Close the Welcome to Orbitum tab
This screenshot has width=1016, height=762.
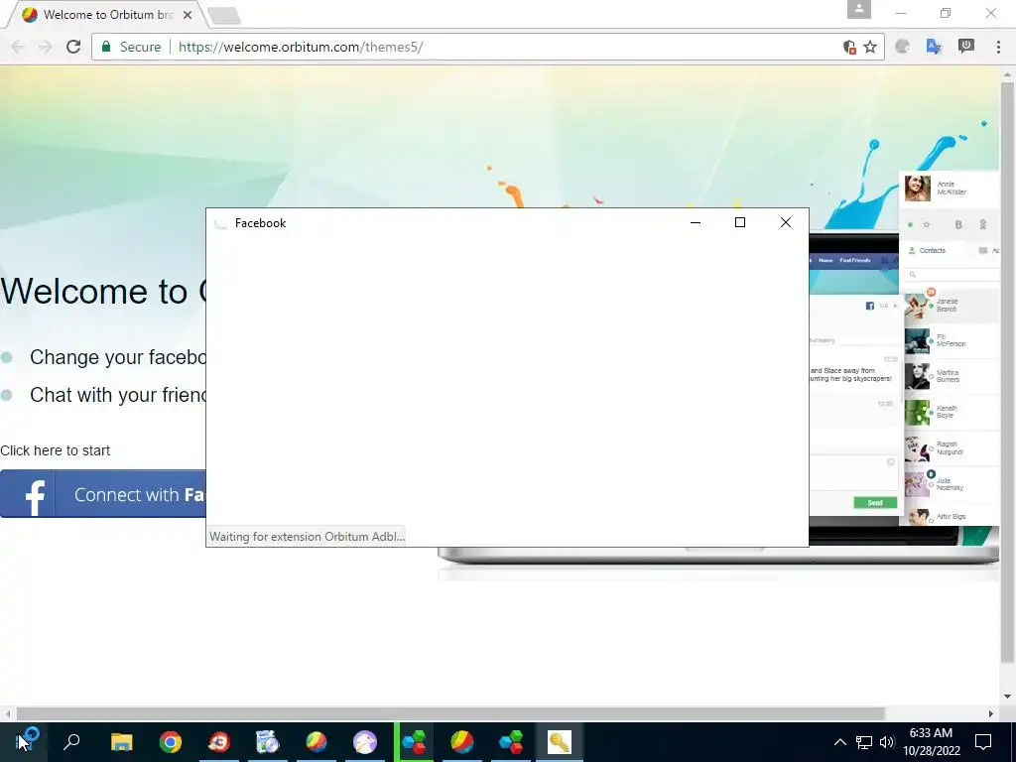[188, 14]
